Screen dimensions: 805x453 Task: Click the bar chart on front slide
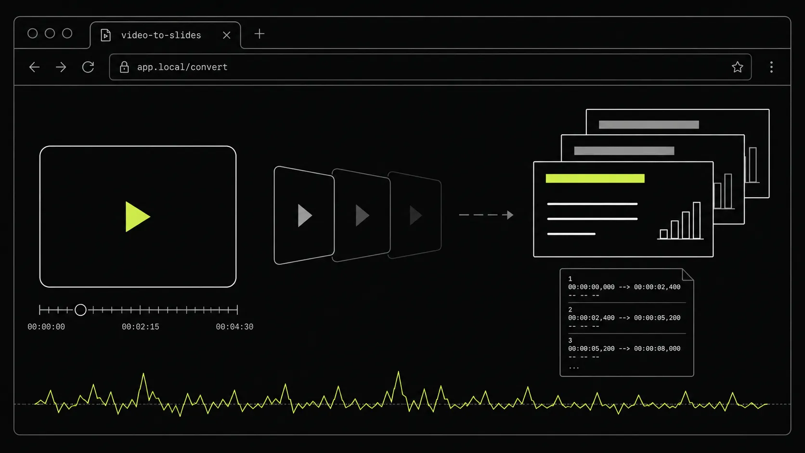click(681, 220)
